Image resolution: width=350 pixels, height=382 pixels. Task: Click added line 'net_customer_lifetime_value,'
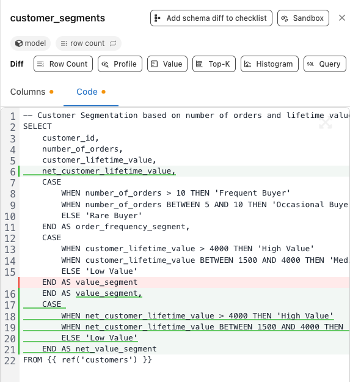(109, 171)
